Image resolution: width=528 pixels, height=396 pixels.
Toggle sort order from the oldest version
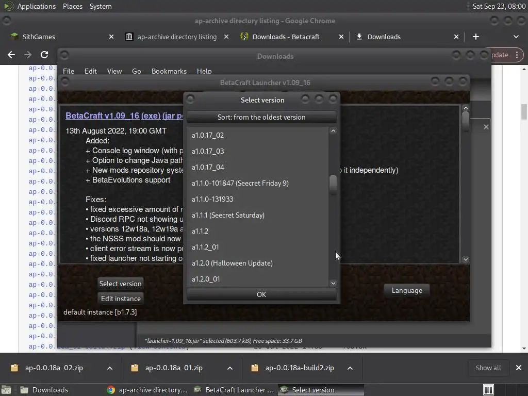tap(261, 117)
